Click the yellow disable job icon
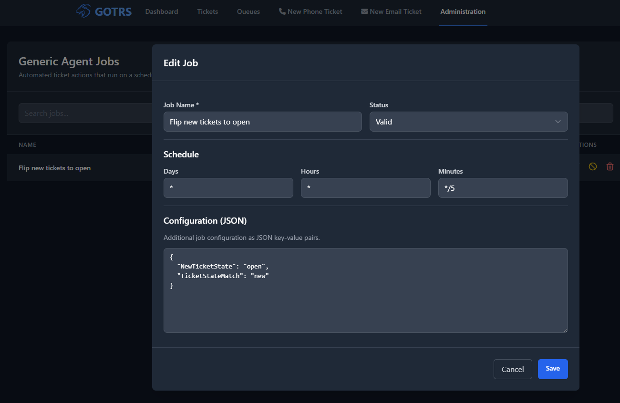Screen dimensions: 620x403 click(x=593, y=166)
